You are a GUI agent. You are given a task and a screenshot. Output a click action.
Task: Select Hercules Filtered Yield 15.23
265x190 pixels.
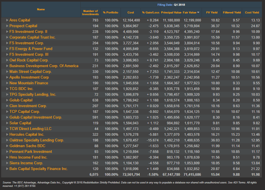(235, 134)
